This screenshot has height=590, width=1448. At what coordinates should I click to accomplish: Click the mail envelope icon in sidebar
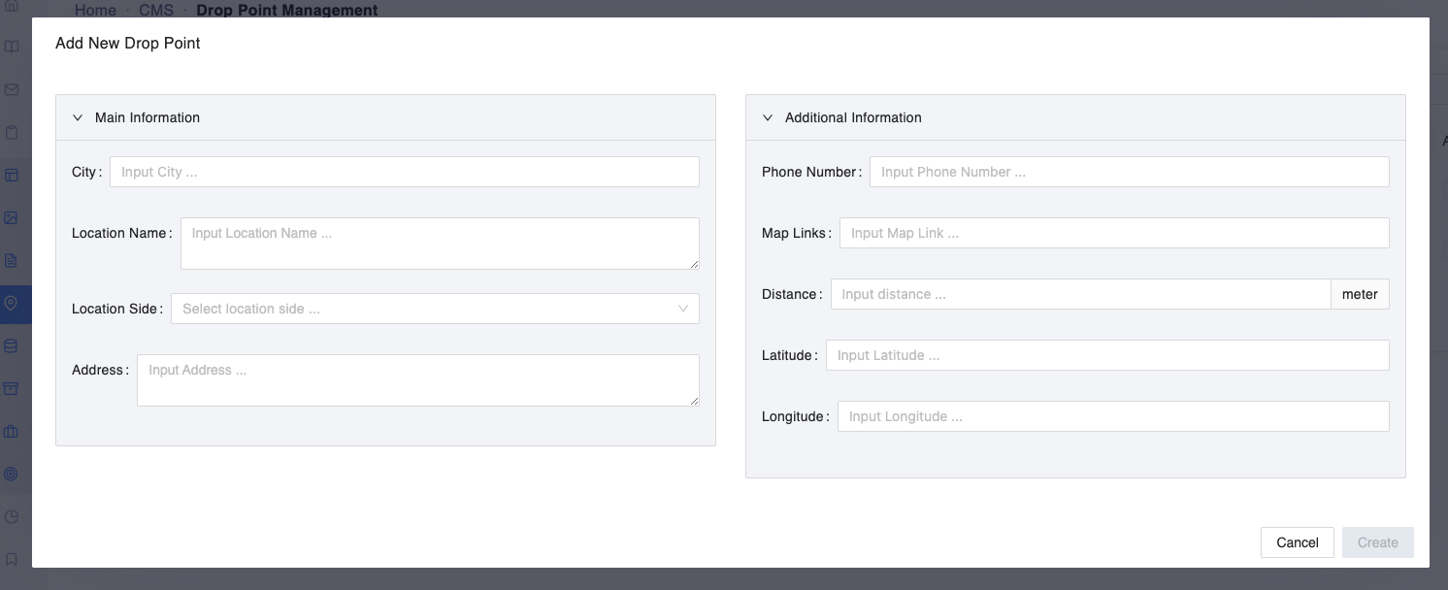(x=12, y=90)
